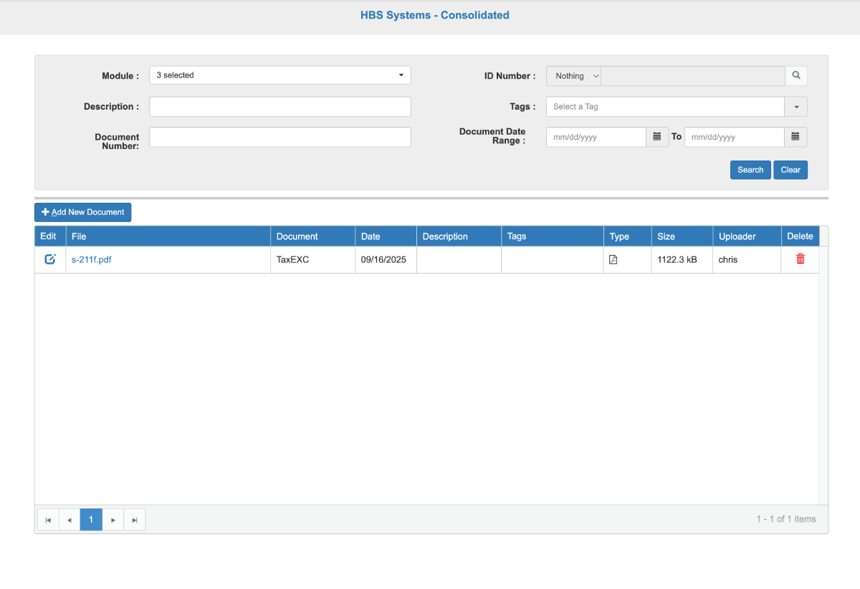Click the Clear button to reset filters
Image resolution: width=860 pixels, height=589 pixels.
pos(790,170)
